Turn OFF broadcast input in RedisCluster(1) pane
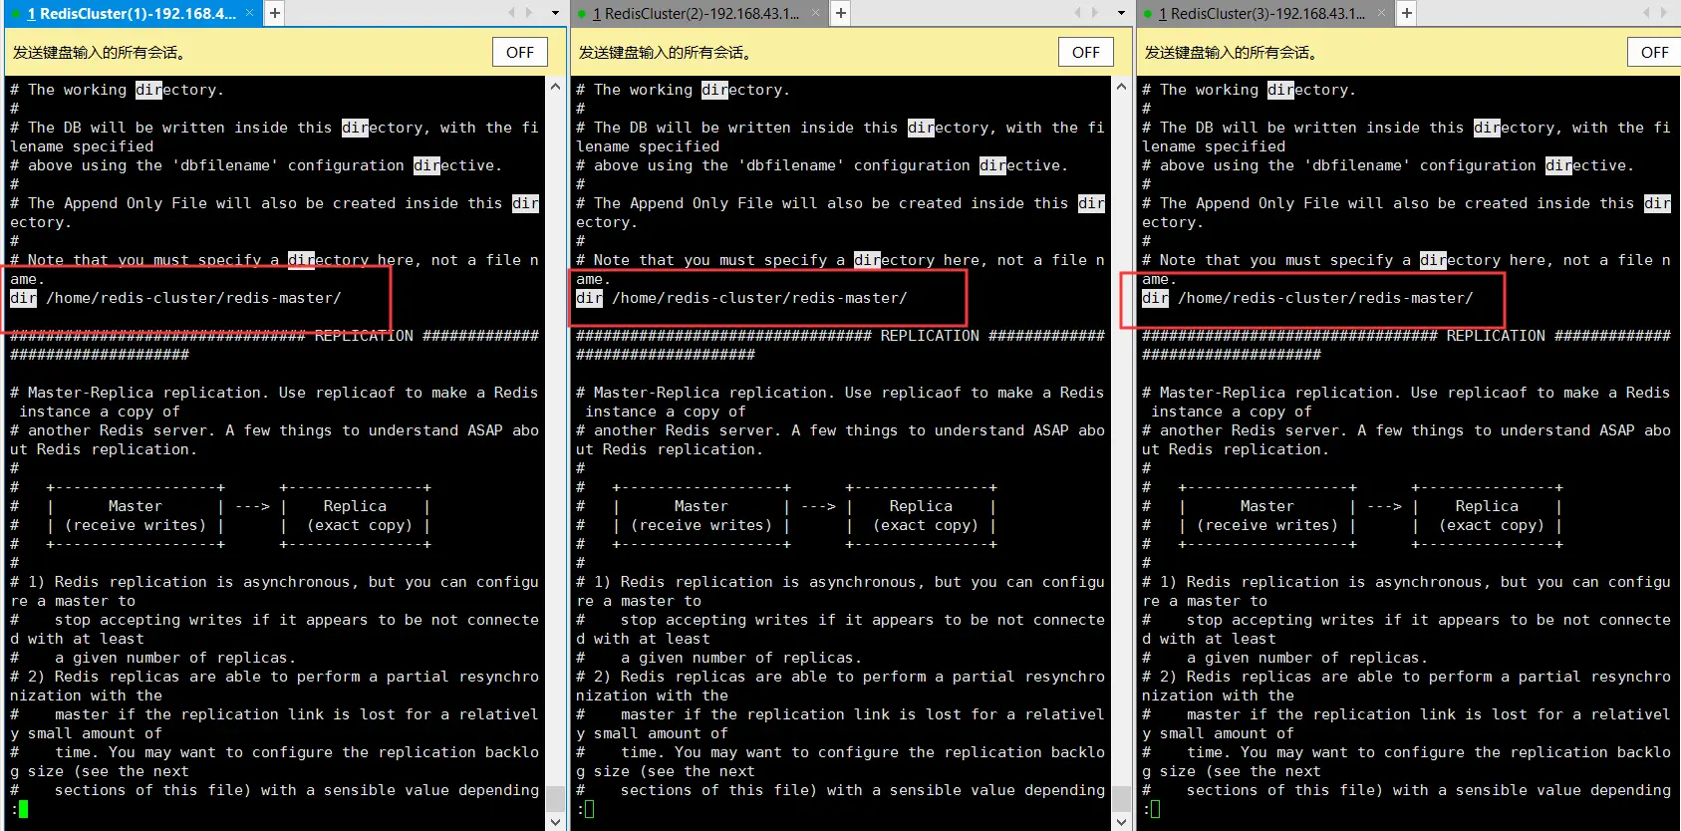1681x831 pixels. (520, 52)
